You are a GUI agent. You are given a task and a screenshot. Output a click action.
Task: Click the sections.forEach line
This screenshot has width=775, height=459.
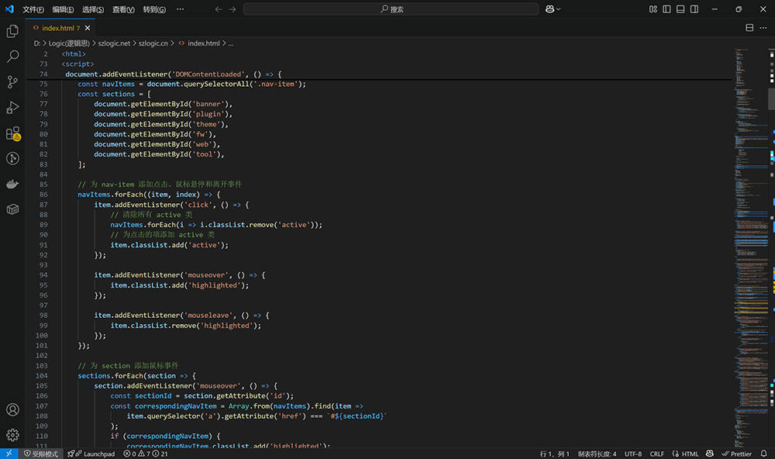tap(136, 376)
